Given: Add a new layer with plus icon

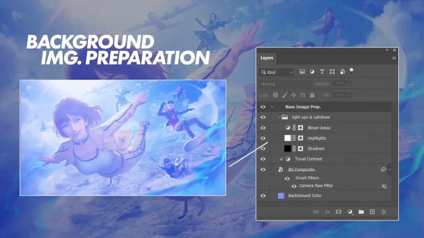Looking at the screenshot, I should [372, 212].
